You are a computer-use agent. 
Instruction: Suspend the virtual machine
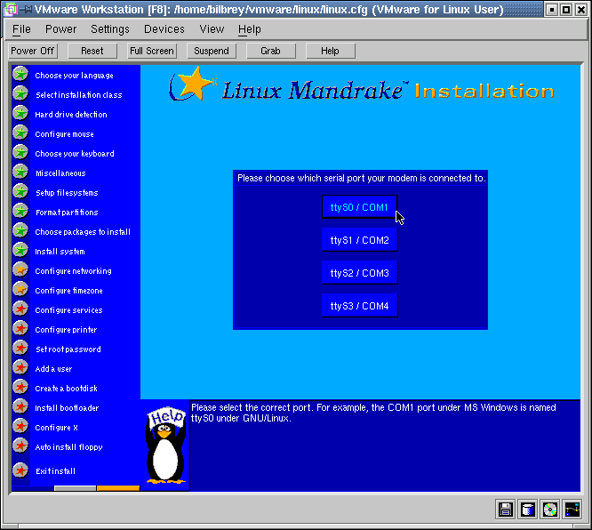pos(212,51)
